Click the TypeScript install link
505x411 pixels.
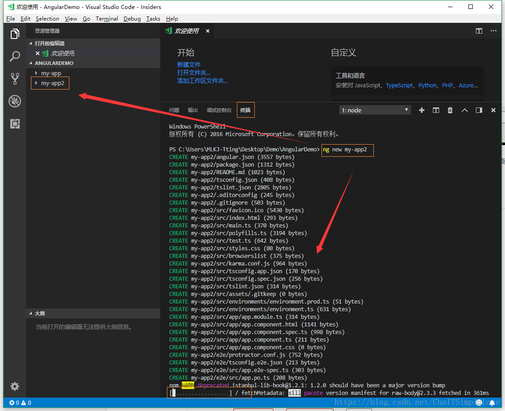[x=399, y=86]
